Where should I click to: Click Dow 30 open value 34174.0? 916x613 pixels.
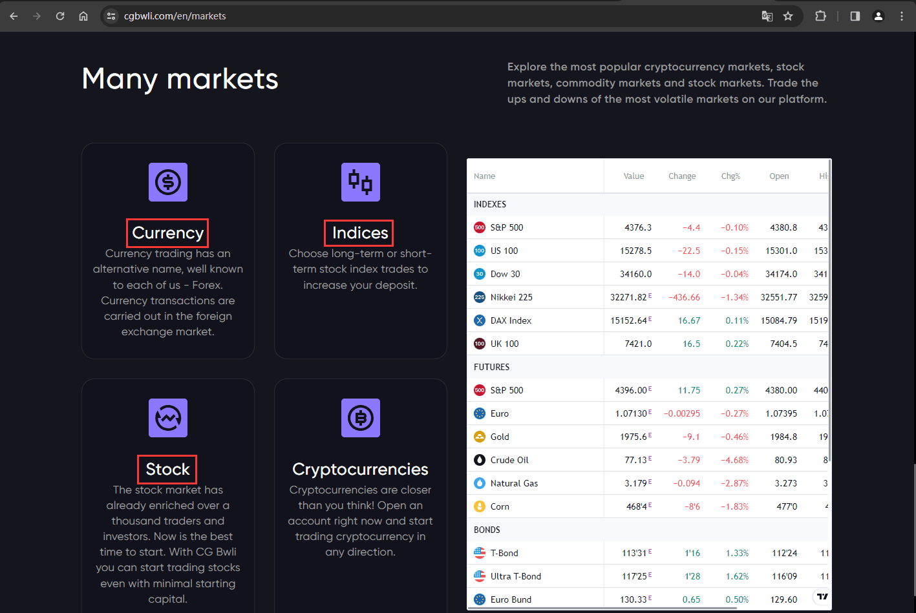coord(781,274)
